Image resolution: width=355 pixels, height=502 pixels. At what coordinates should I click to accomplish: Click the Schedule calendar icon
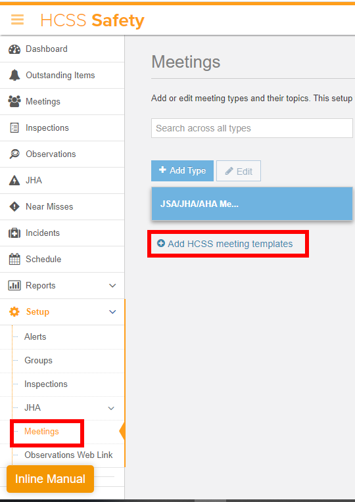click(14, 259)
